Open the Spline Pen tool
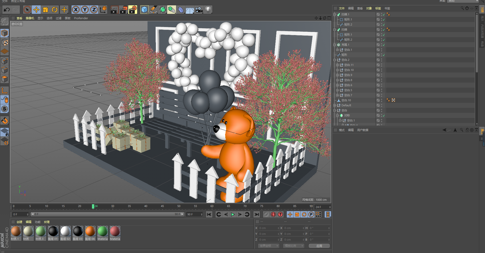 tap(154, 10)
